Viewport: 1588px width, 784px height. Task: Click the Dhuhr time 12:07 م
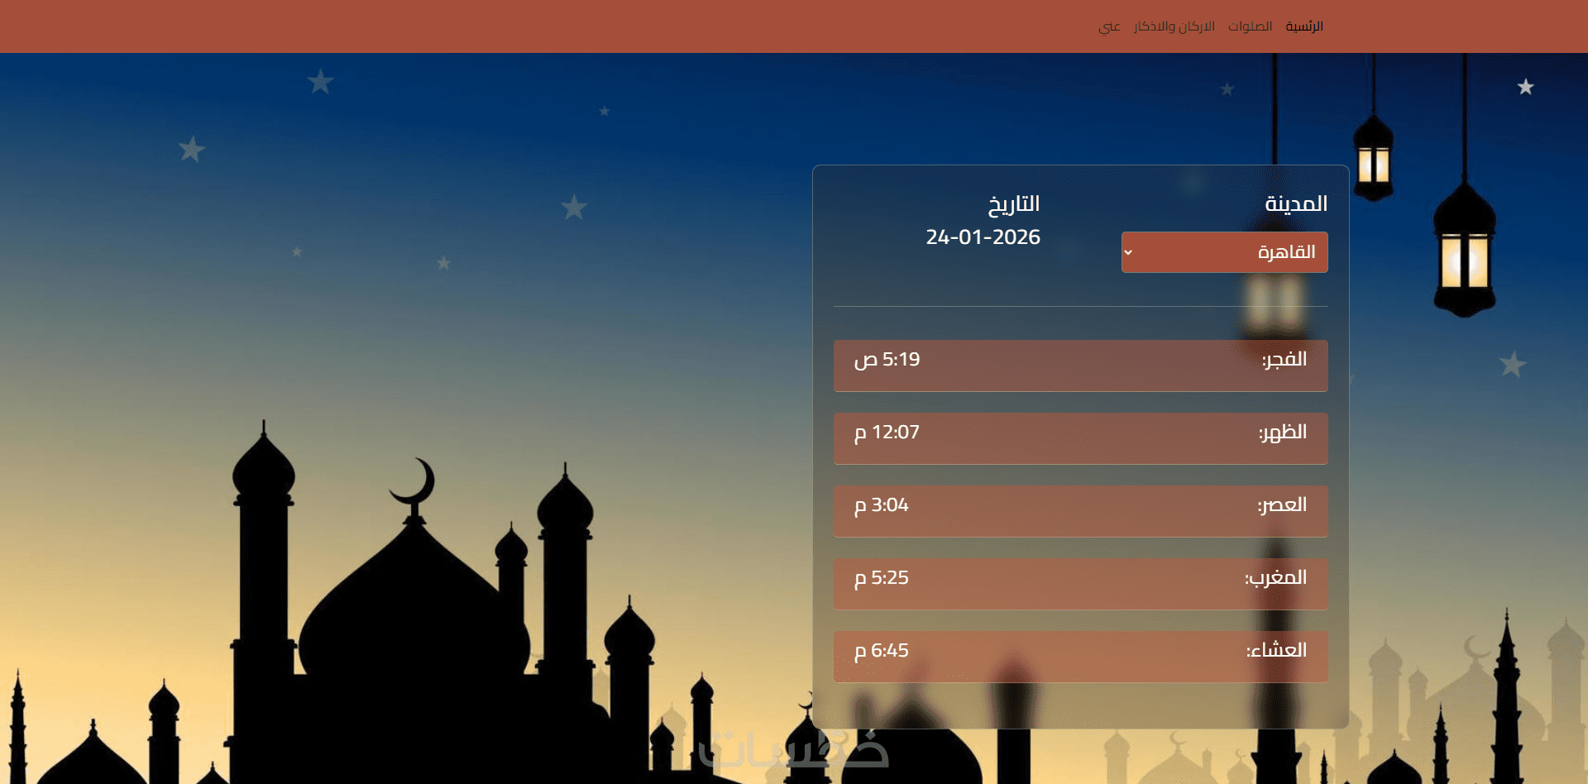coord(887,433)
